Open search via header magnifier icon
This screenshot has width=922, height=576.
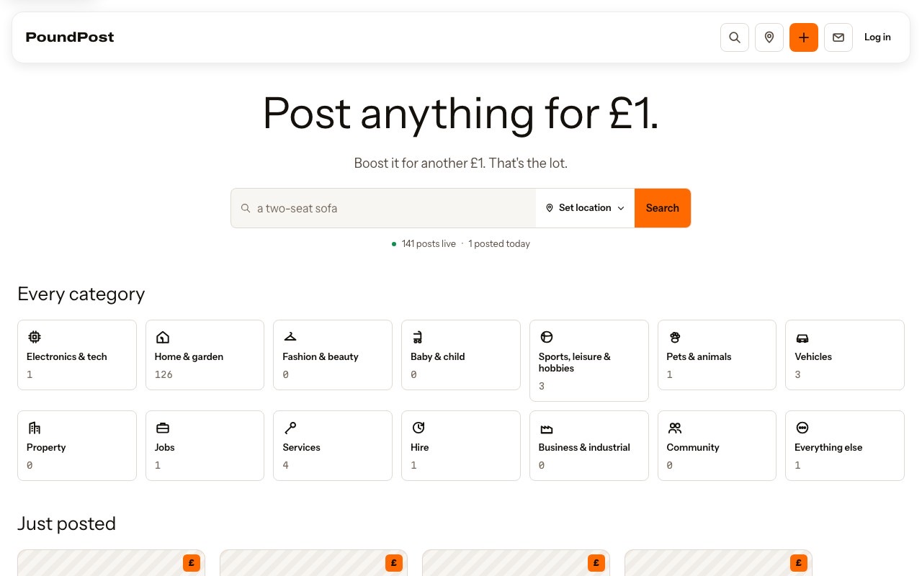[735, 37]
